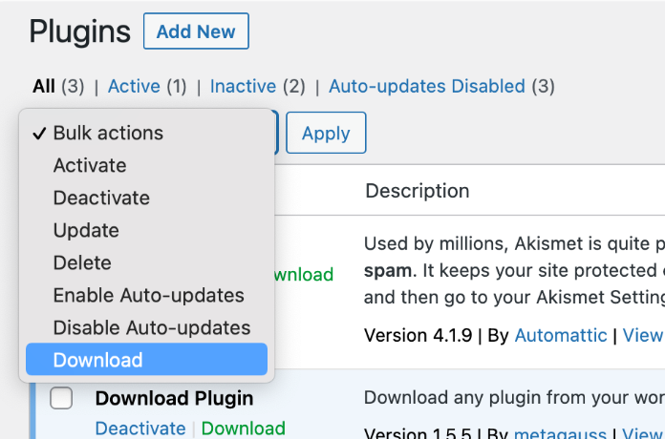The width and height of the screenshot is (665, 439).
Task: Click the Description column header
Action: [417, 191]
